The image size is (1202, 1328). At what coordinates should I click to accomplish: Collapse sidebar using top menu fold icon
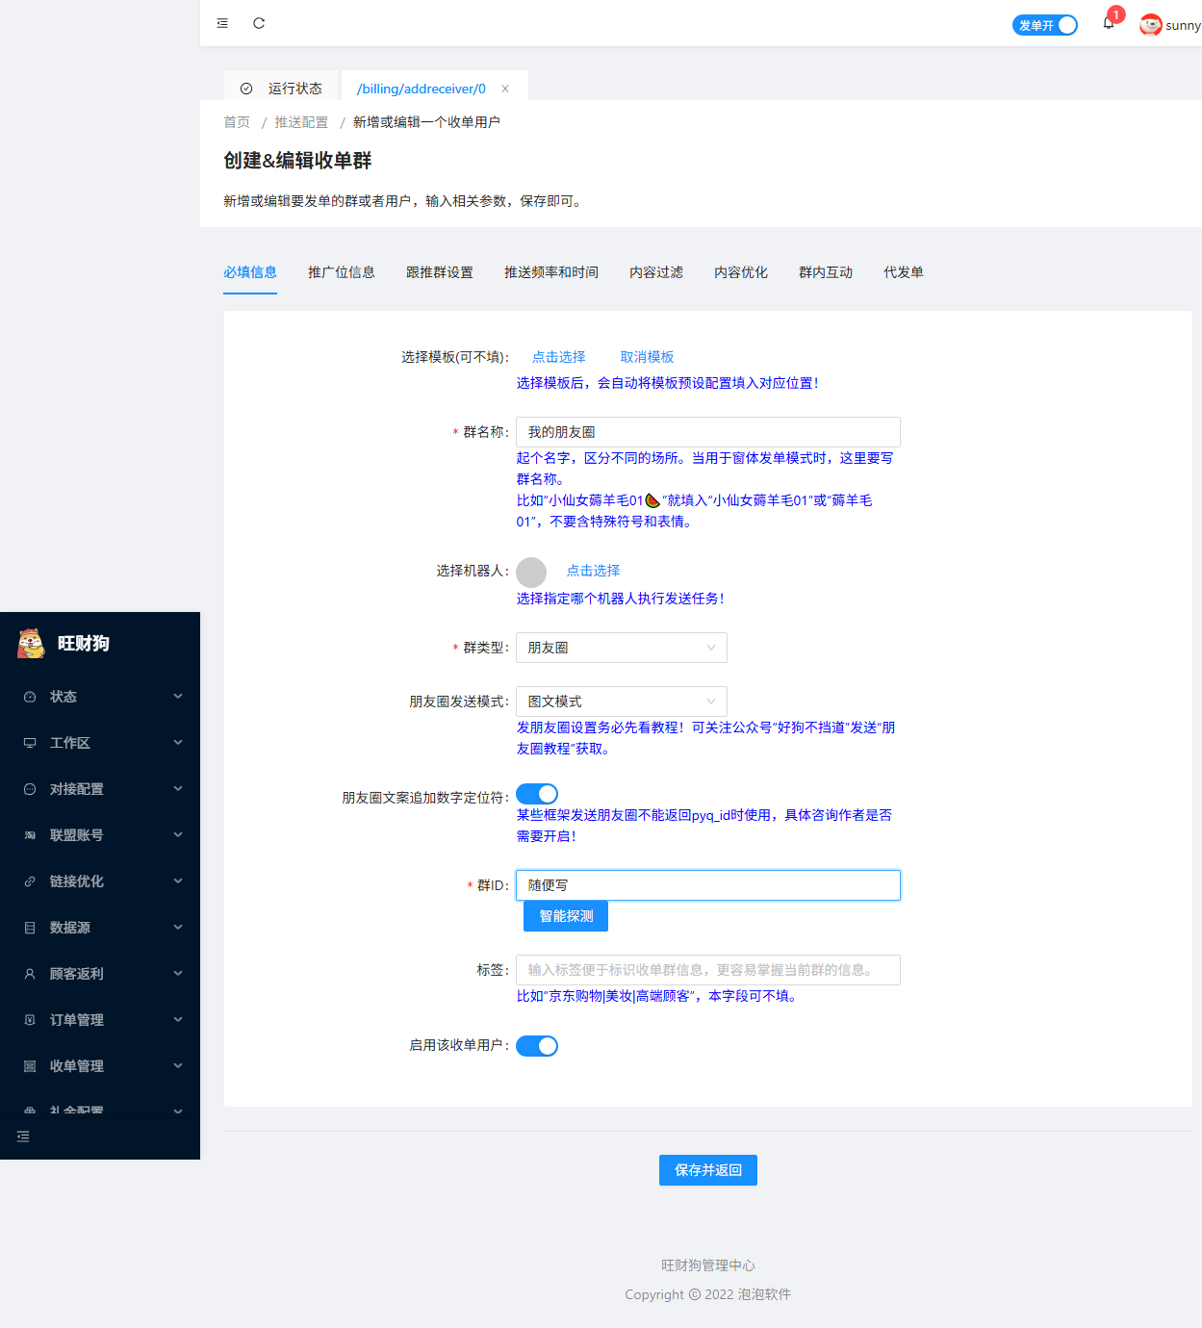pos(222,23)
